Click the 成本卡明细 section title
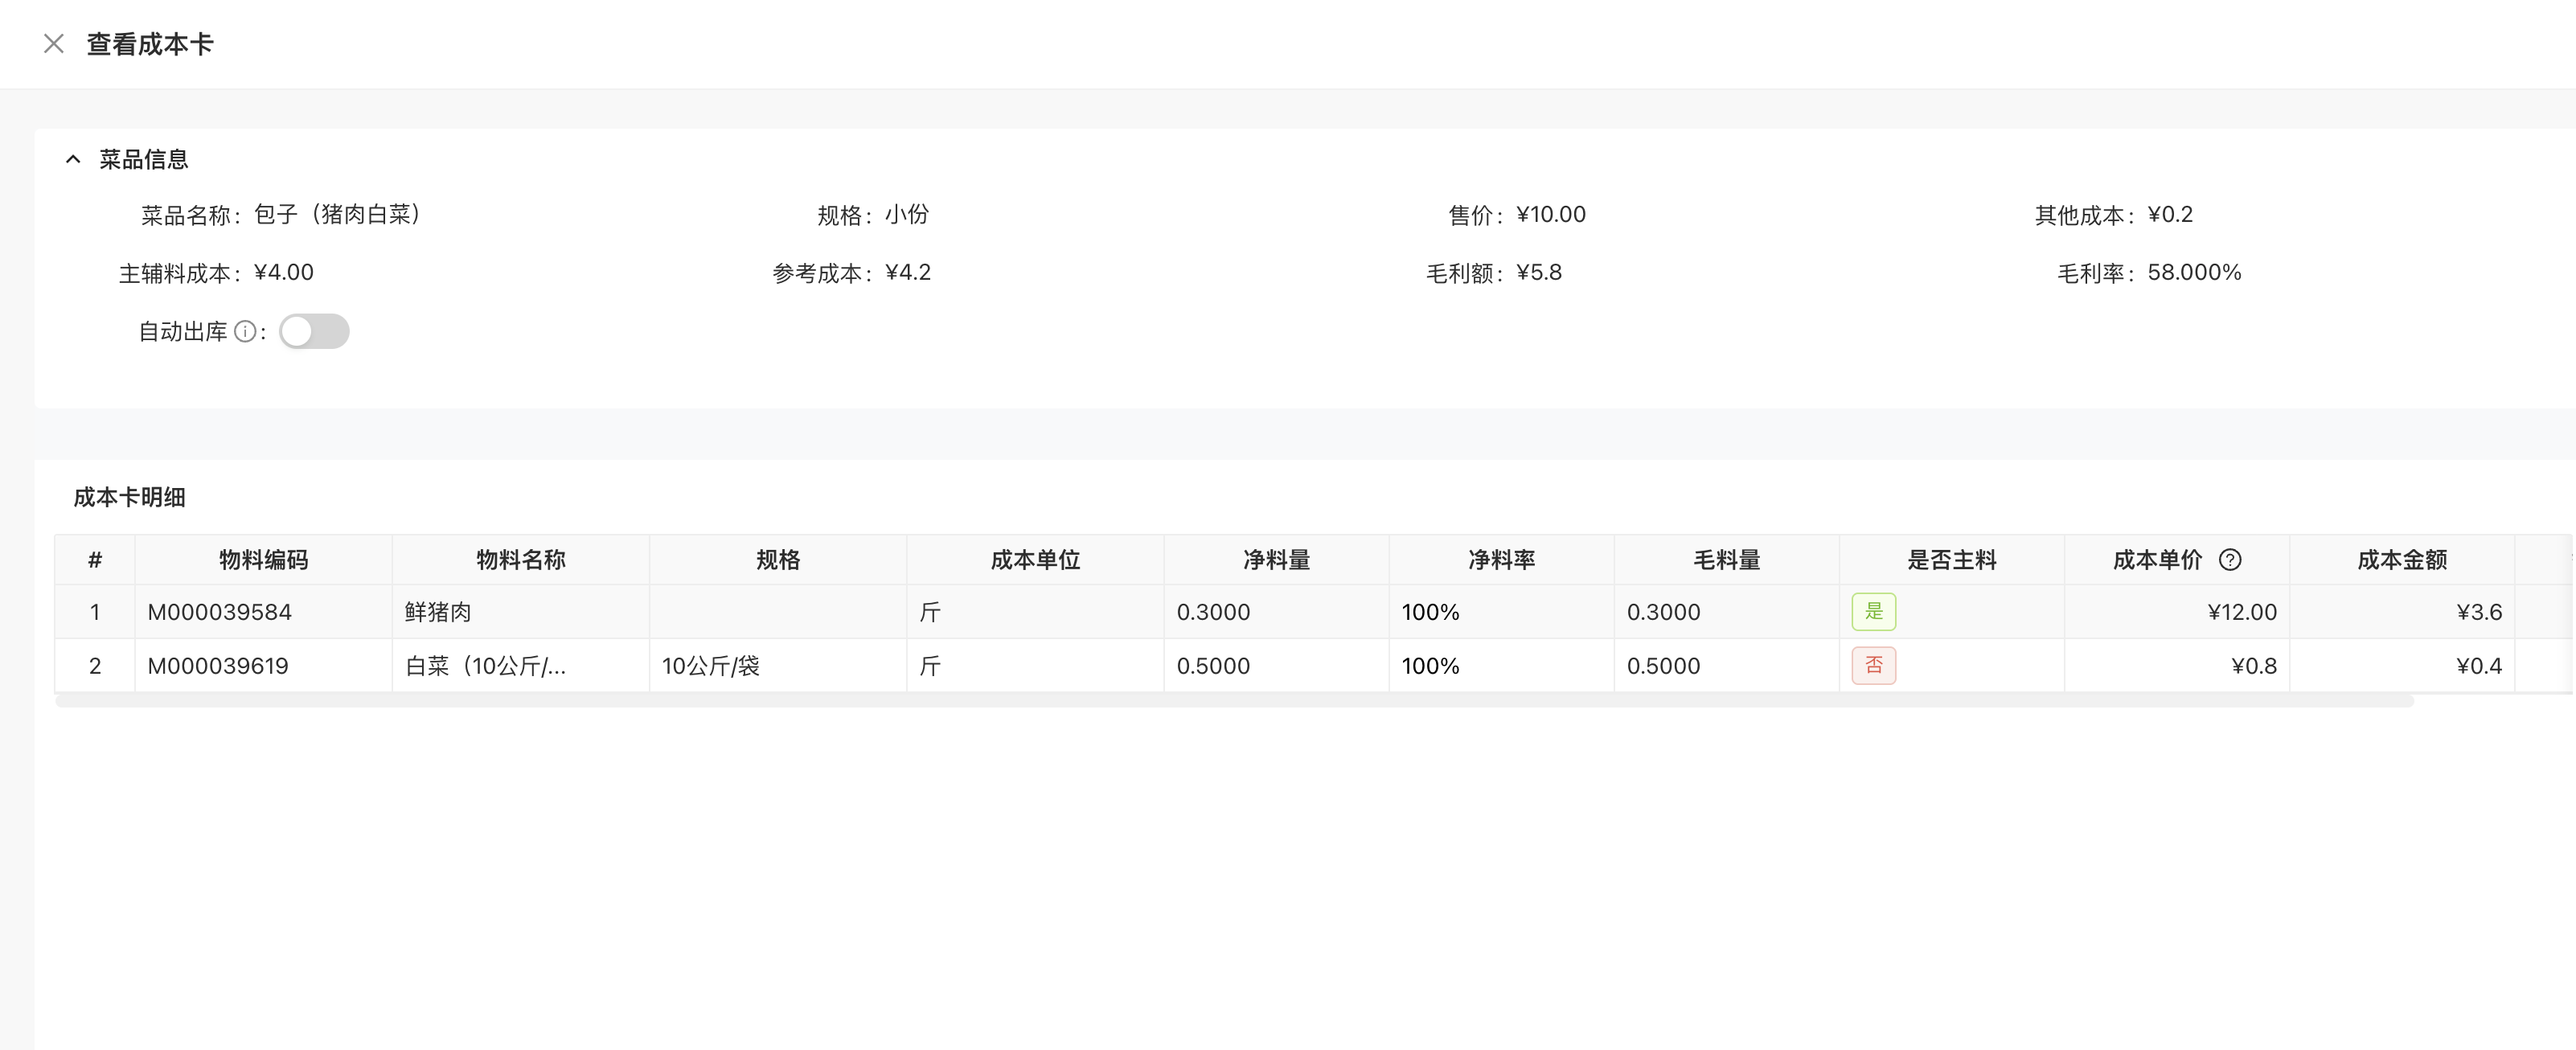This screenshot has height=1050, width=2576. point(129,497)
